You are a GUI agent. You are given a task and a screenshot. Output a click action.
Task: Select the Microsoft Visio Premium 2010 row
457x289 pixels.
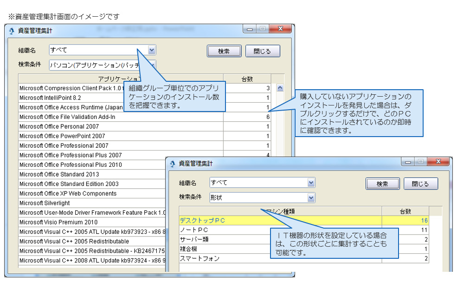point(92,223)
